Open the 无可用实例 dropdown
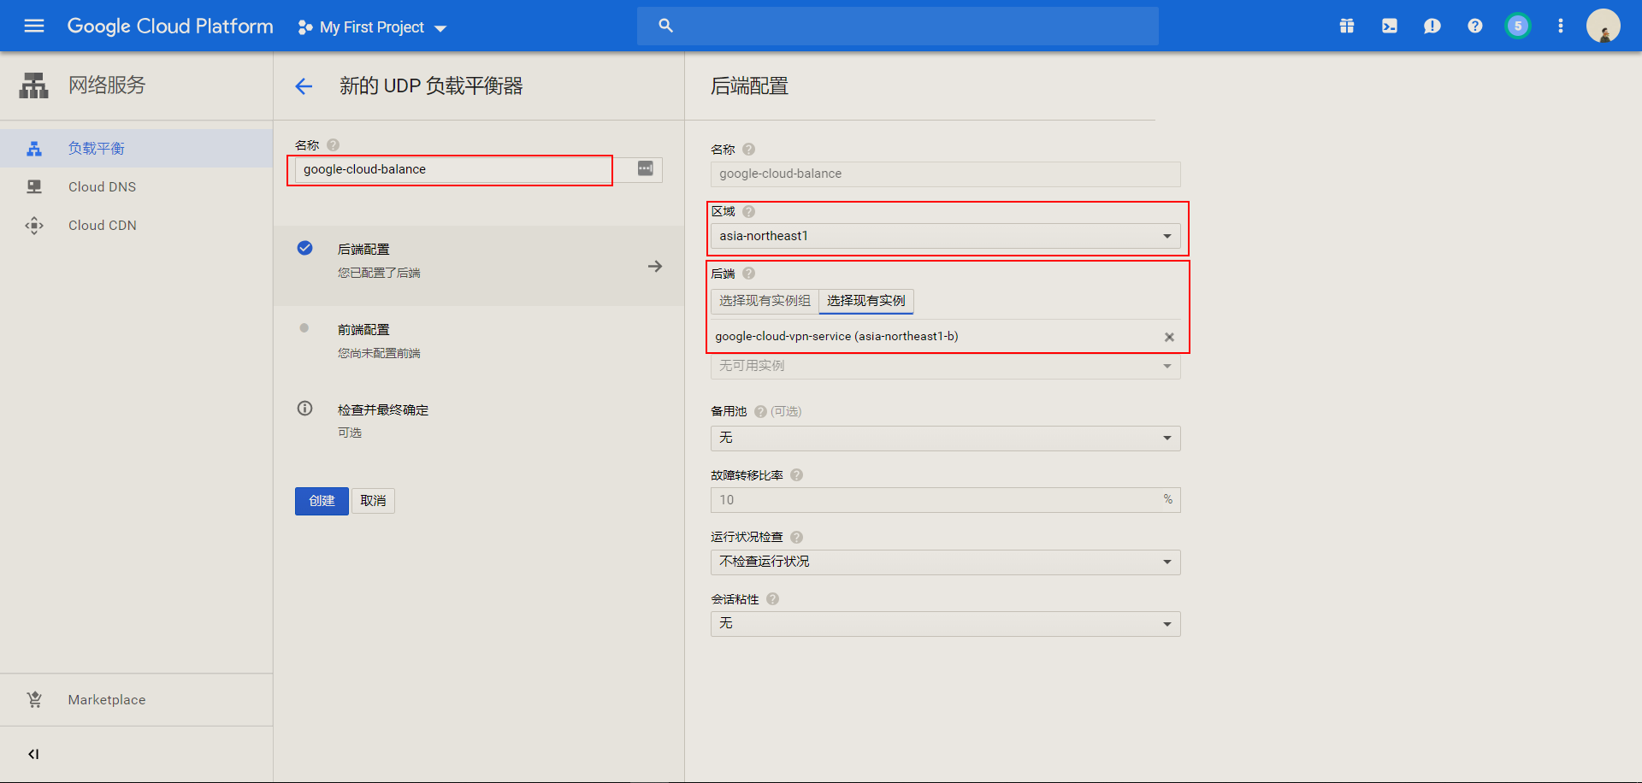The image size is (1642, 783). point(945,367)
